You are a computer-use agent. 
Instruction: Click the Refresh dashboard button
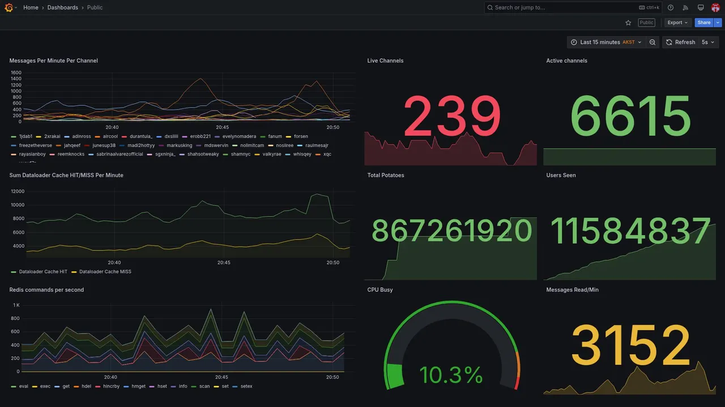click(680, 42)
